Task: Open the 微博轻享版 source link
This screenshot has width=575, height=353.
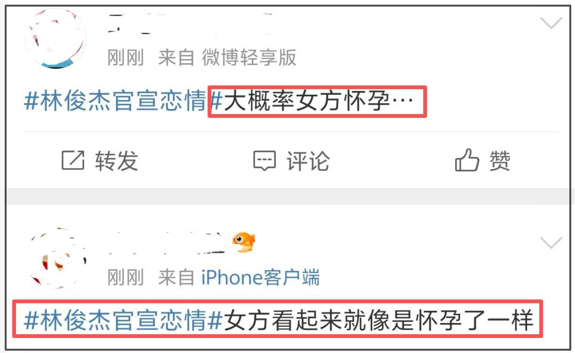Action: pos(249,58)
